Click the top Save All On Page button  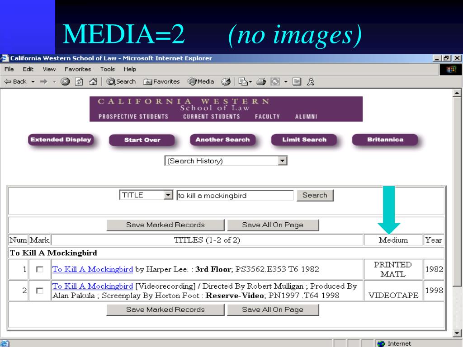(273, 225)
